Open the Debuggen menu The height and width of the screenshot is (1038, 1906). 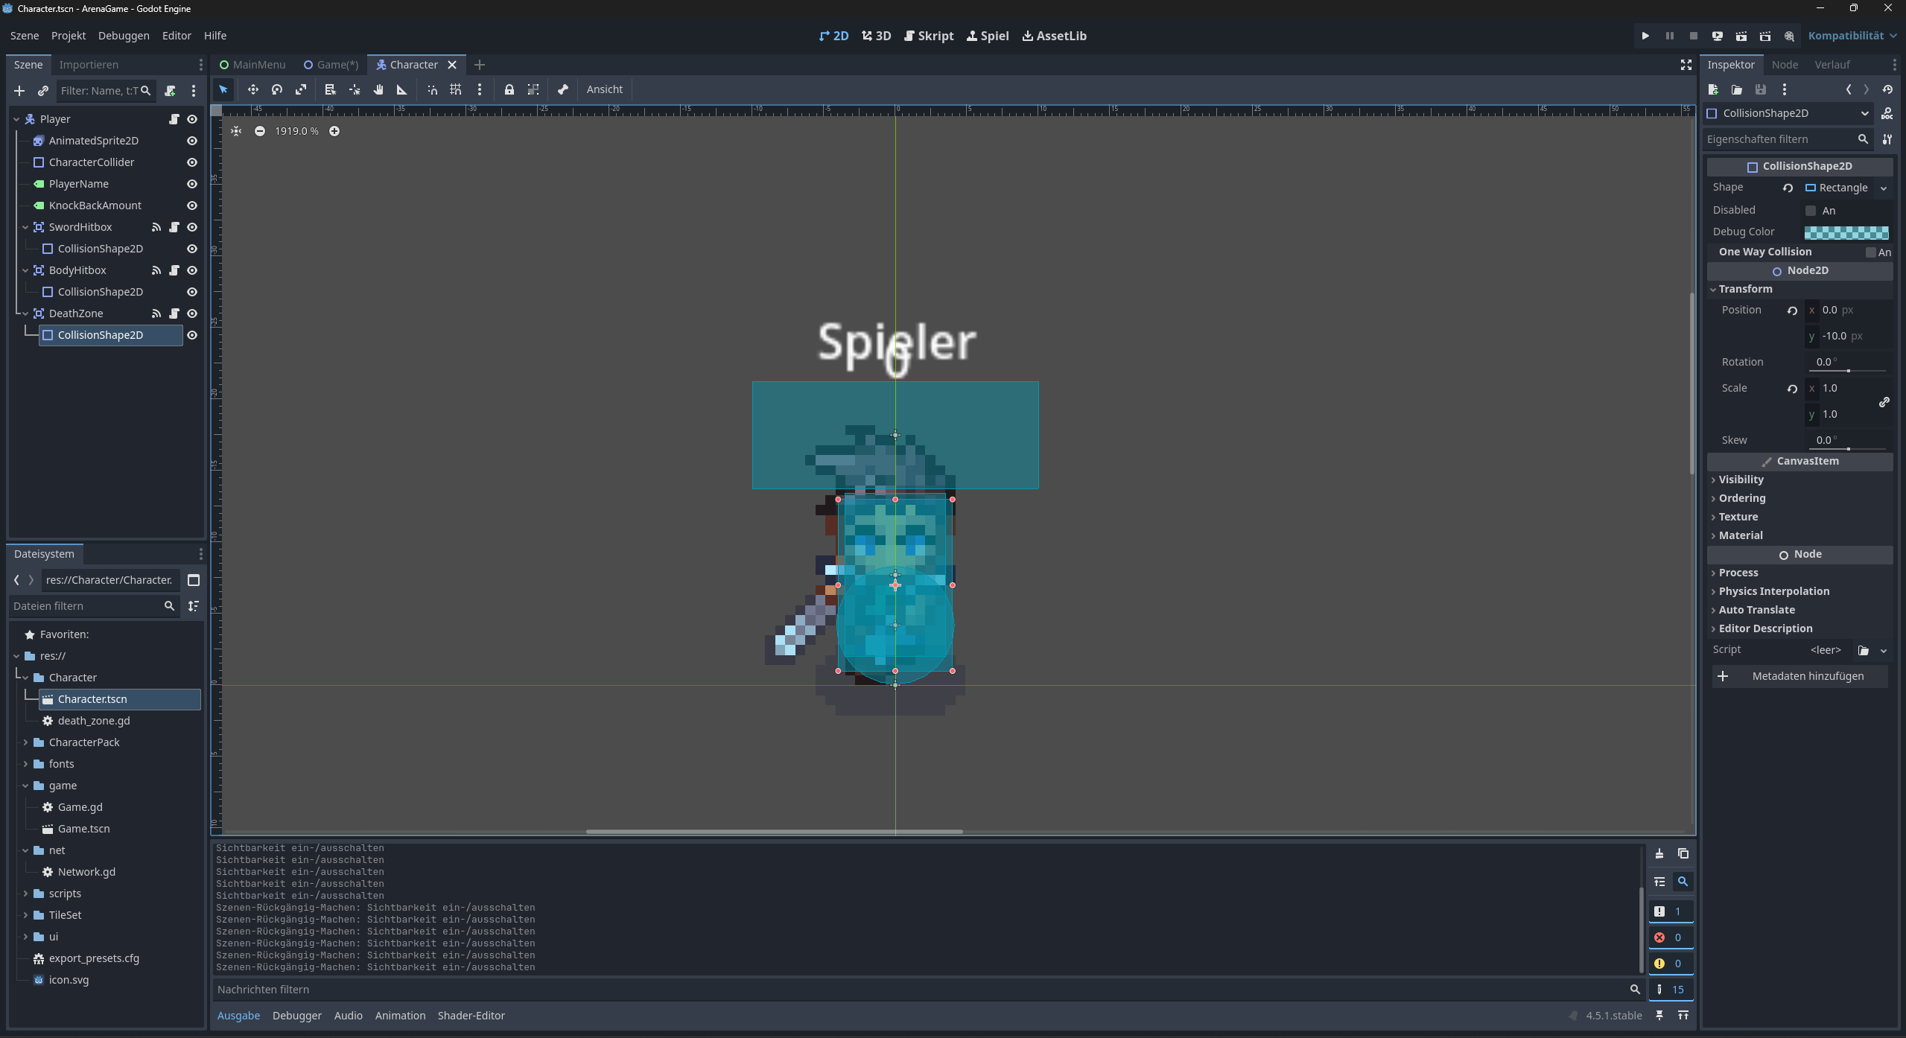click(124, 36)
